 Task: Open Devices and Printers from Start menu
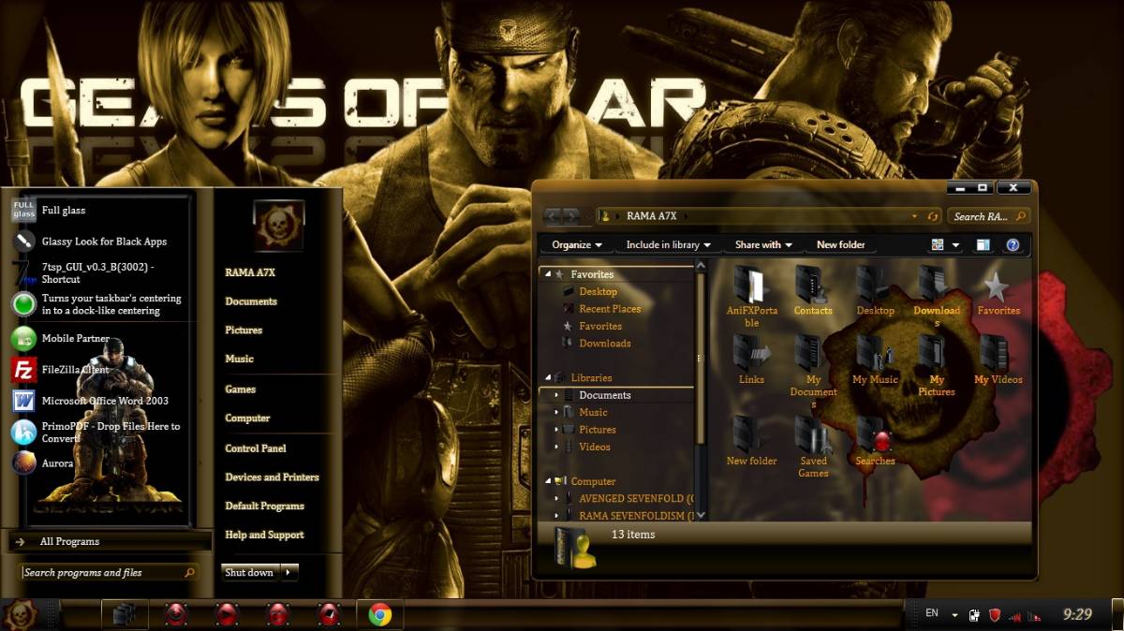pos(272,477)
